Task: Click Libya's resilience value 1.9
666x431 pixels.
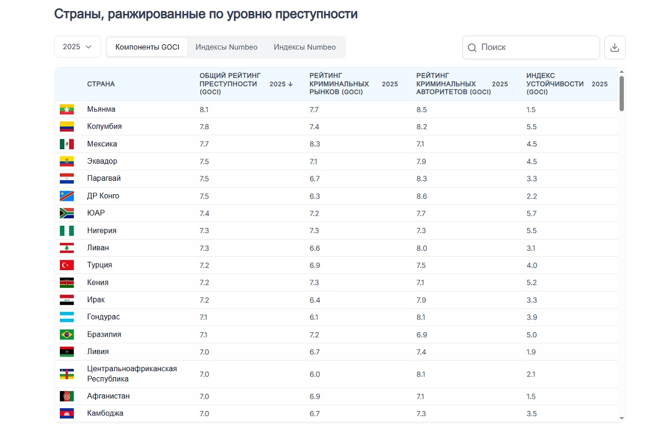Action: point(531,352)
